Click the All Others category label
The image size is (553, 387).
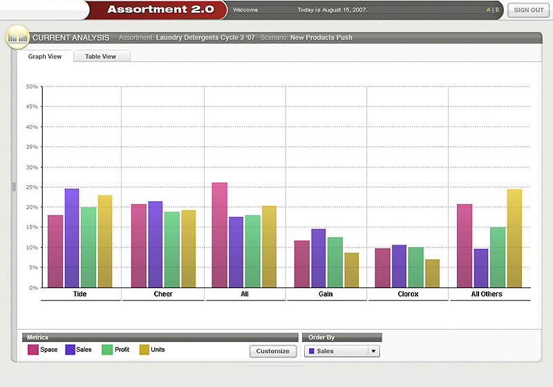(x=487, y=294)
